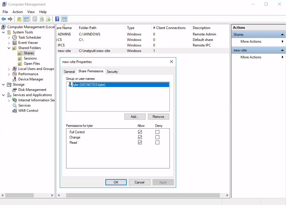The image size is (286, 205).
Task: Select the Internet Information Services icon
Action: click(x=15, y=100)
